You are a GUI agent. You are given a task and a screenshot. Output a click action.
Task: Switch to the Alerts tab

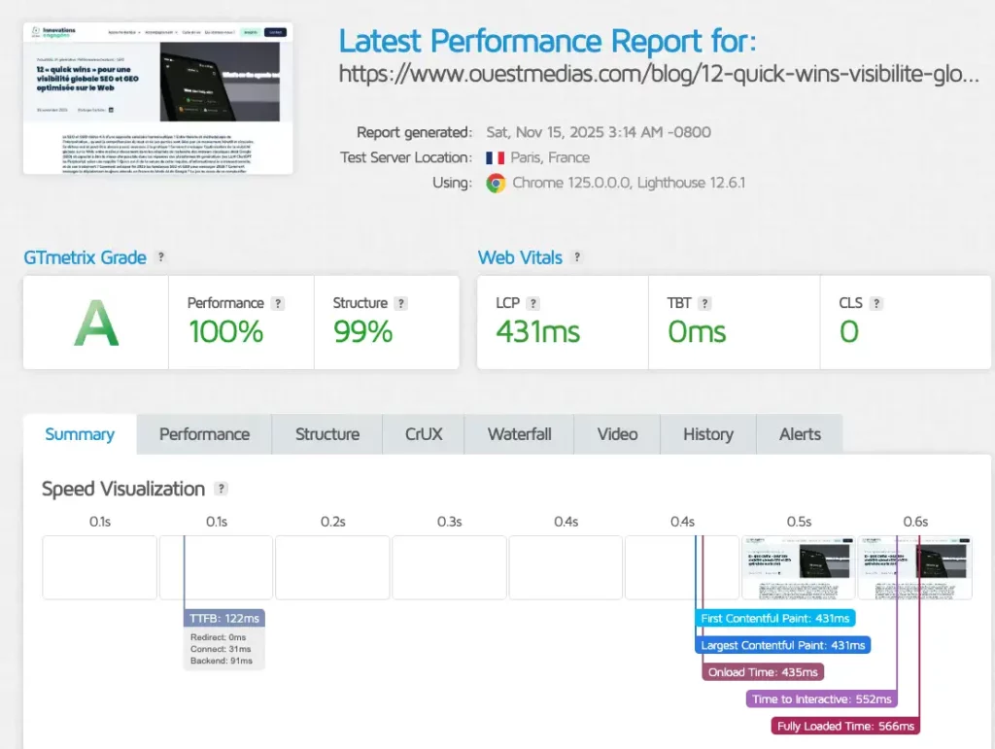[799, 434]
